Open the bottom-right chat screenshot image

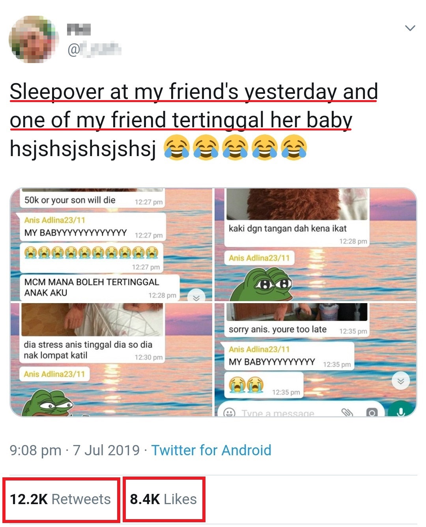316,359
